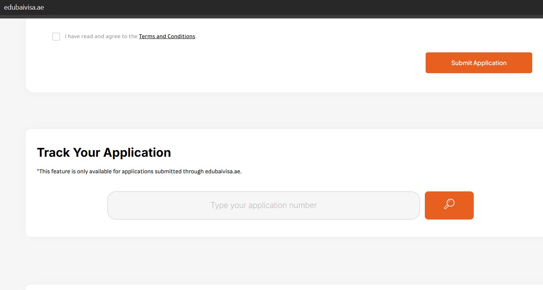Click the 'I have read and agree' label
Viewport: 543px width, 290px height.
tap(101, 36)
